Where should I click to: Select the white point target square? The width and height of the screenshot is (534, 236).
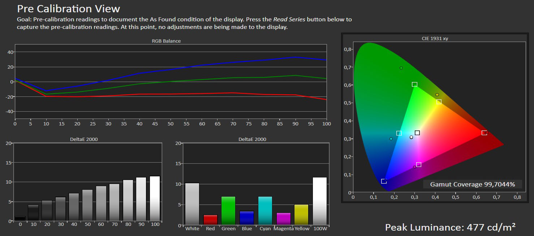417,133
